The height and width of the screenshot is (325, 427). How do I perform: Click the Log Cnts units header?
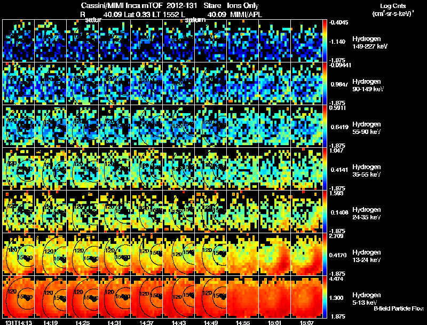tap(393, 10)
